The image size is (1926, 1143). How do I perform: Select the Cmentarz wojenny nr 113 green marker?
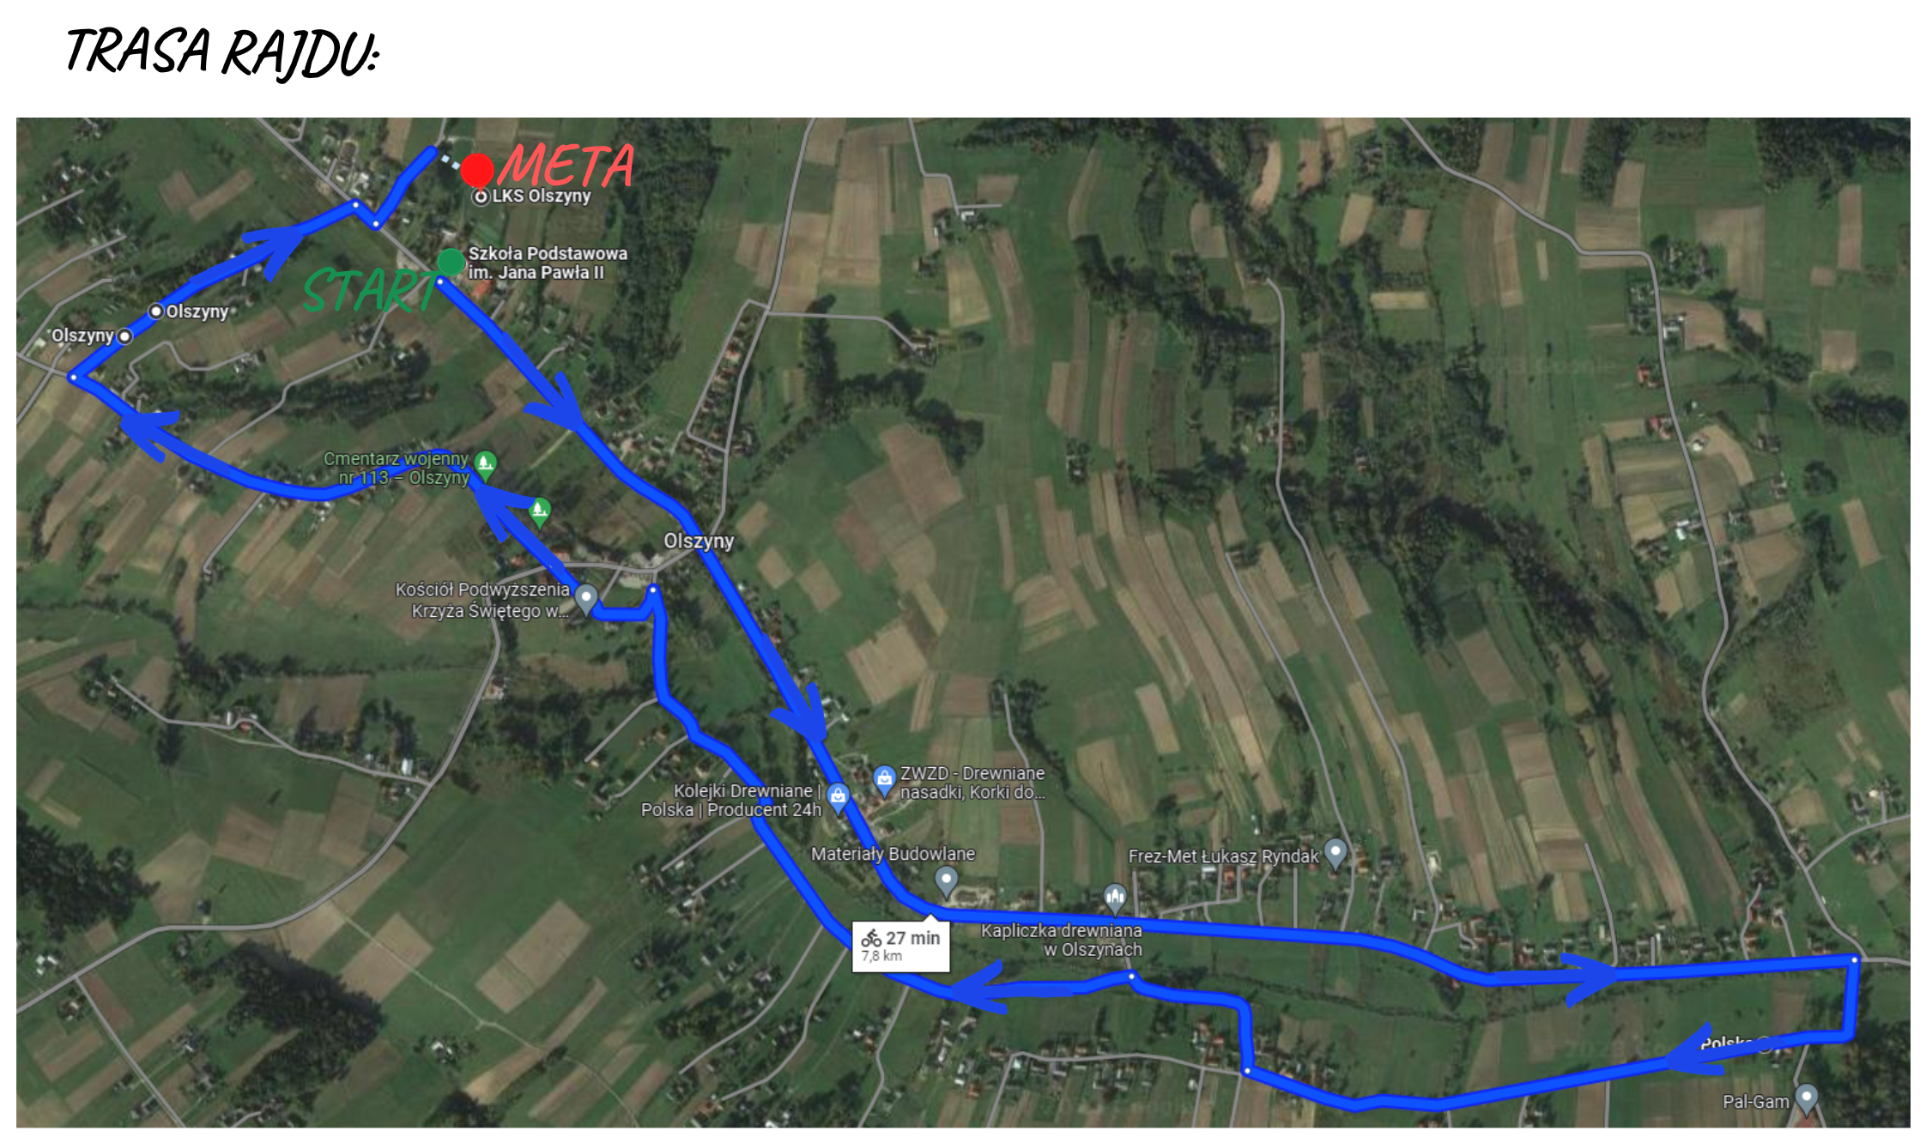point(485,465)
